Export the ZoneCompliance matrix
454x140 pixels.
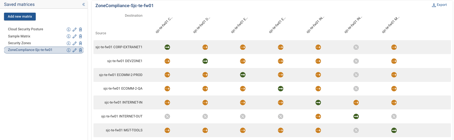tap(439, 5)
